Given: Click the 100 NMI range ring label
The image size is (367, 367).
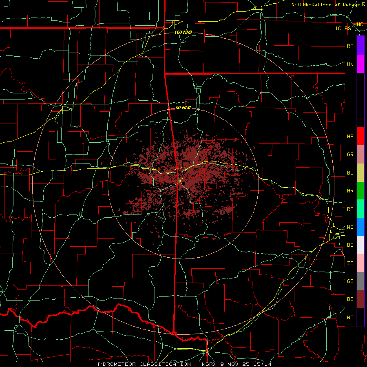Looking at the screenshot, I should pyautogui.click(x=183, y=32).
